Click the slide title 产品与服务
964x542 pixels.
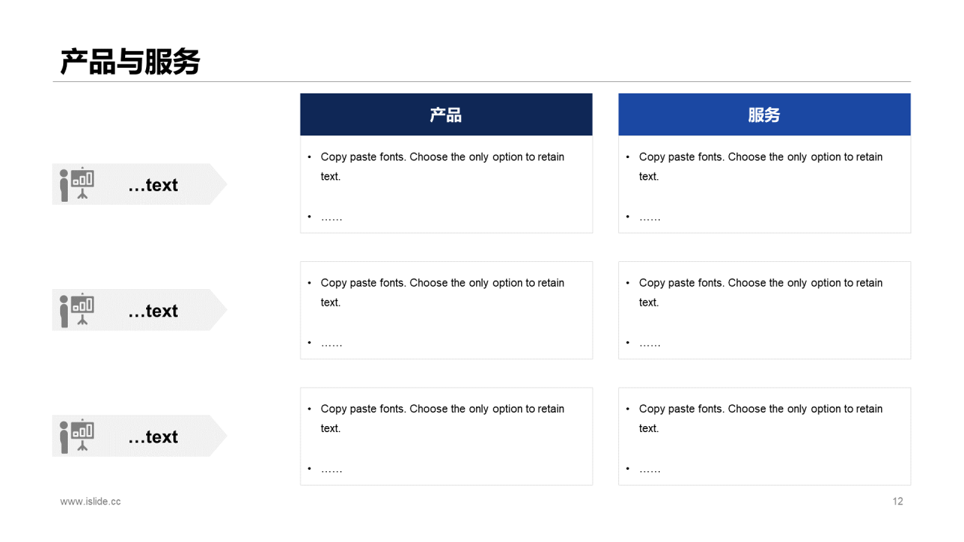(130, 62)
